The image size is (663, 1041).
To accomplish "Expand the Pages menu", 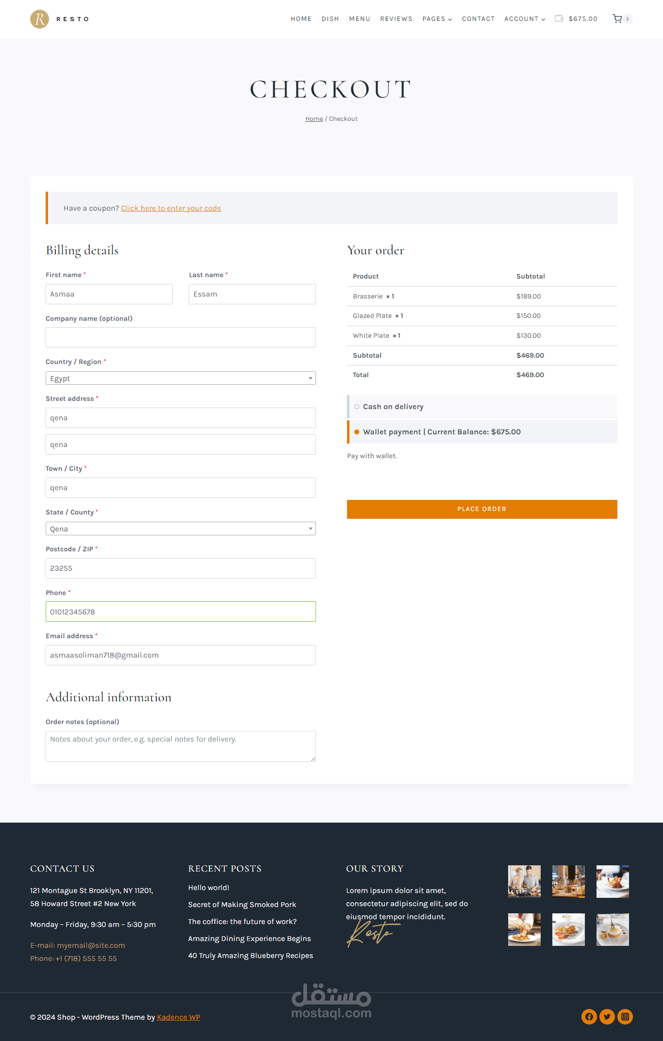I will 437,19.
